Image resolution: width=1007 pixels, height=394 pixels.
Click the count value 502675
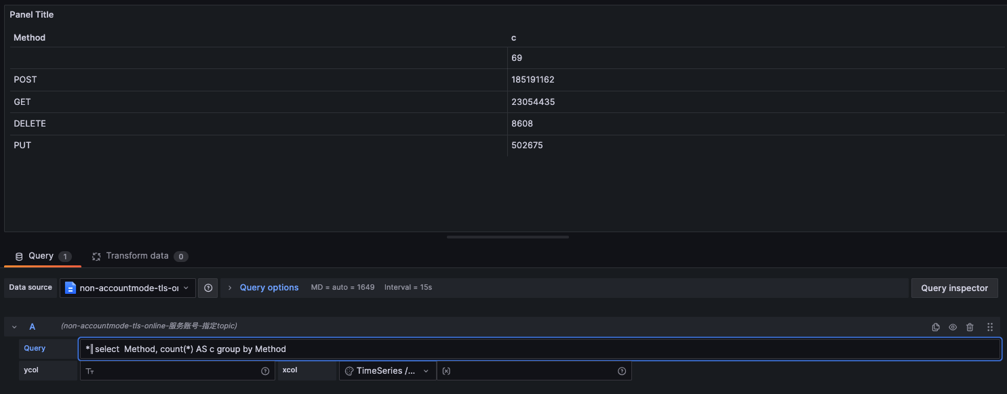click(x=527, y=146)
